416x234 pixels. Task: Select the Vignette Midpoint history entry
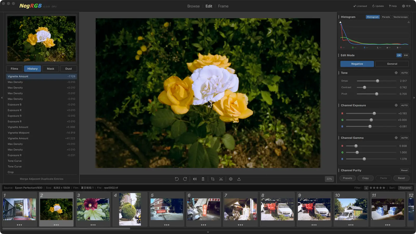42,133
